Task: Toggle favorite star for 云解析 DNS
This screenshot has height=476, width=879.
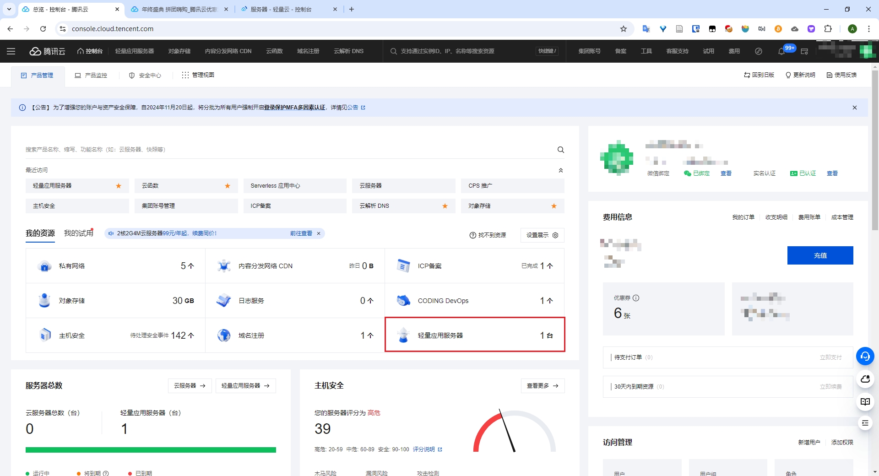Action: point(445,206)
